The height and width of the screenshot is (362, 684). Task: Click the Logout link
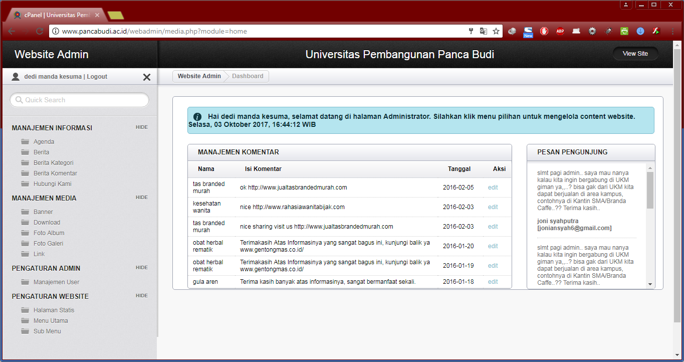tap(97, 77)
